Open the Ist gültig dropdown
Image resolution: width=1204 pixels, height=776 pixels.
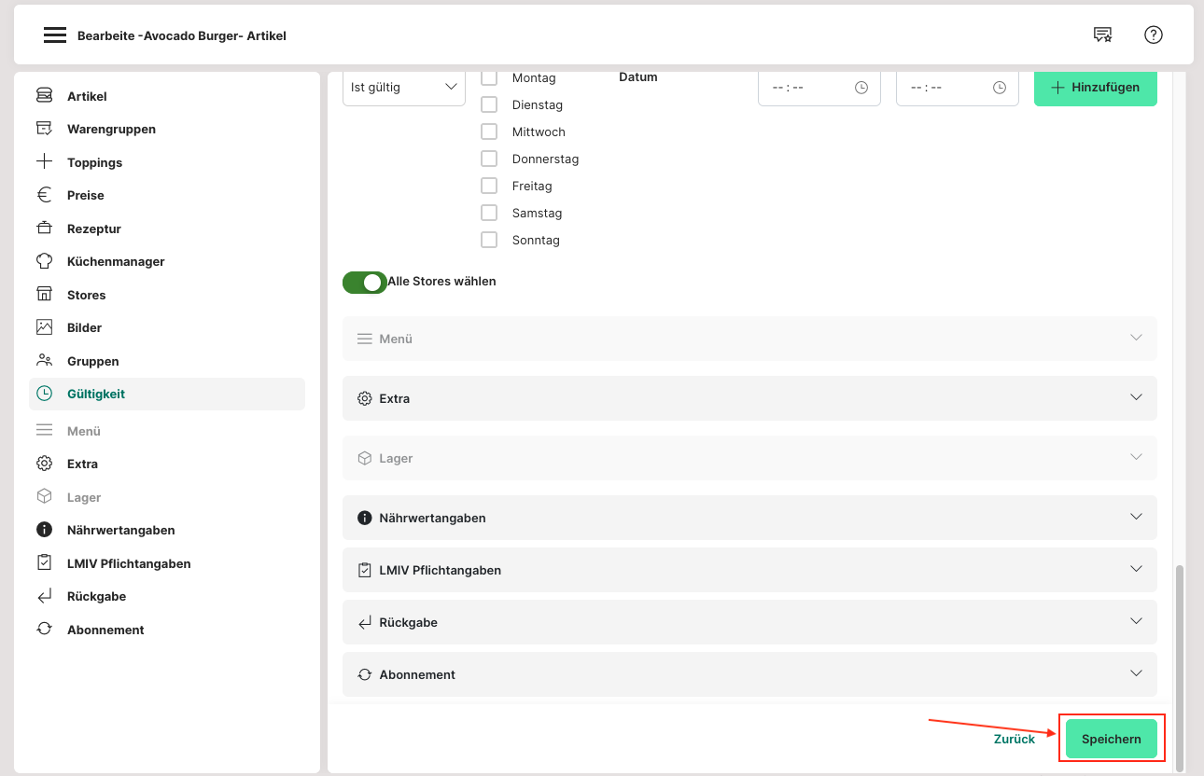click(x=403, y=88)
